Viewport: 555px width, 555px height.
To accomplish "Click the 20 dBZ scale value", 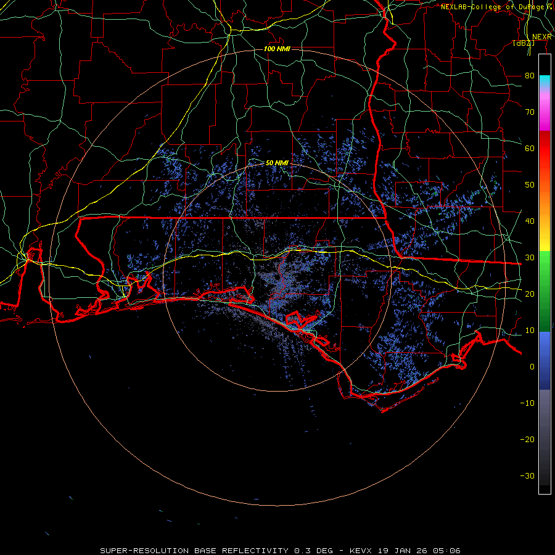I will (530, 294).
